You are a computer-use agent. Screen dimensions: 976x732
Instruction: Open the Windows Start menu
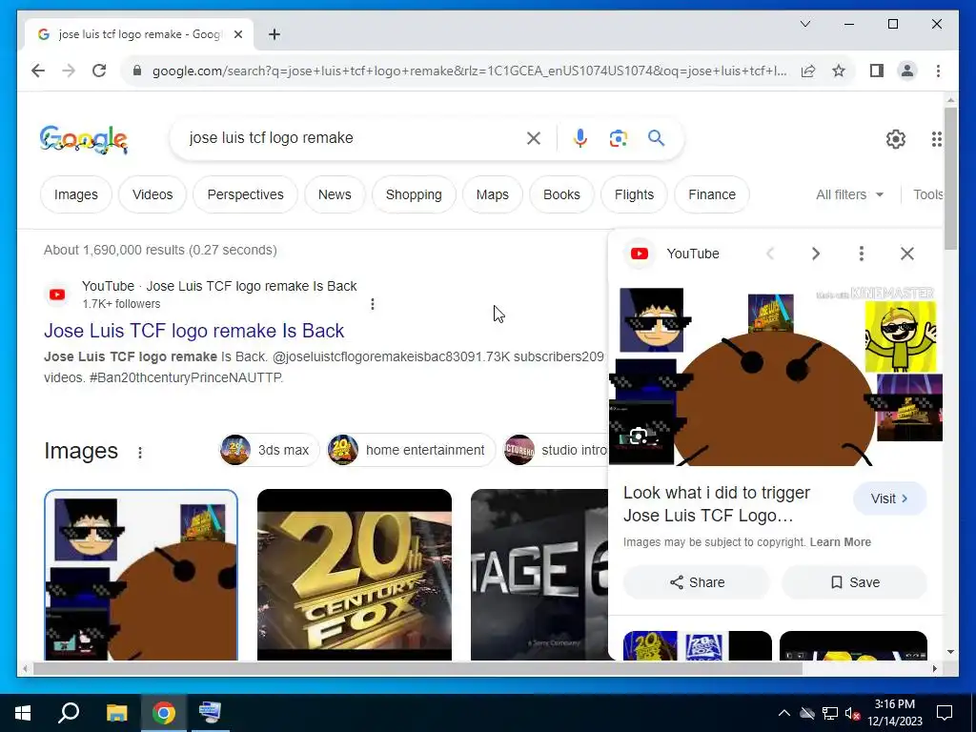coord(23,713)
